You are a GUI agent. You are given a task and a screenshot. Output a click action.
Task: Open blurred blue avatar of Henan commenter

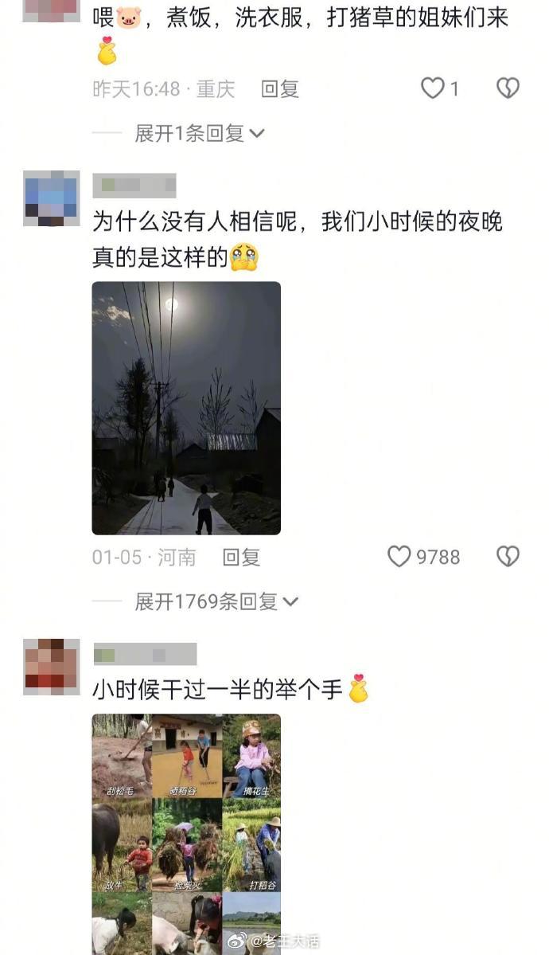click(51, 198)
